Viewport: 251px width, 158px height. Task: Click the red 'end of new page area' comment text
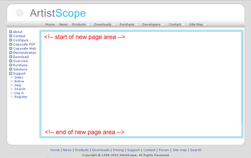coord(85,132)
